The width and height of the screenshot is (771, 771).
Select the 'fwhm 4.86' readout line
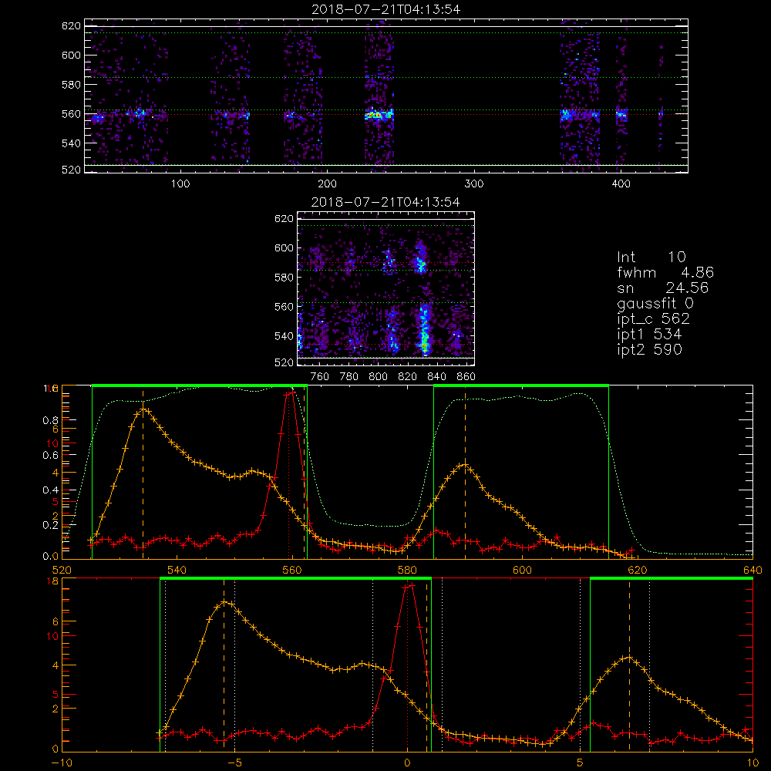click(665, 272)
